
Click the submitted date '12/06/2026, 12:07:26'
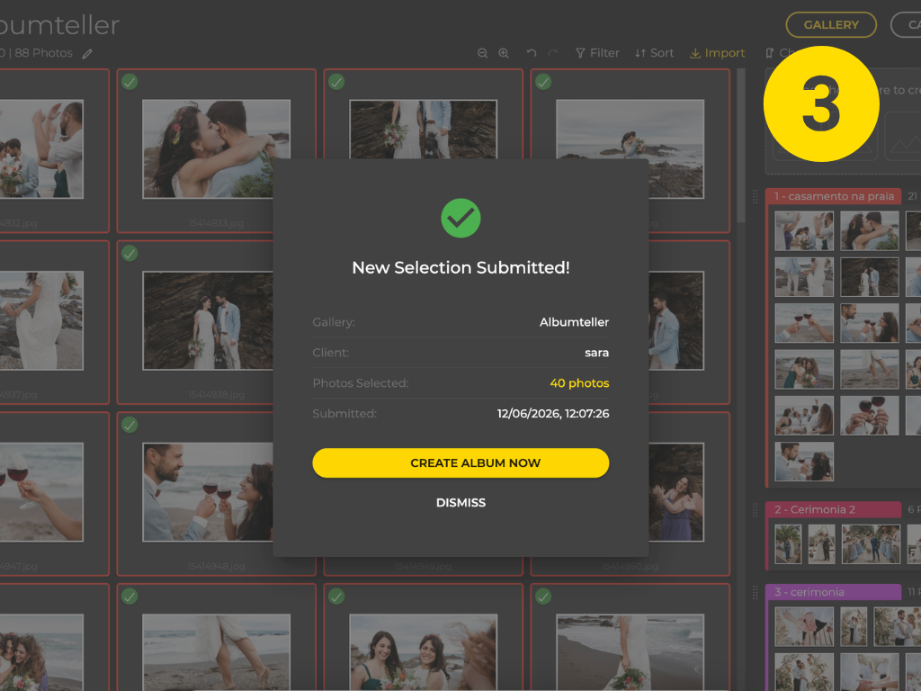553,414
